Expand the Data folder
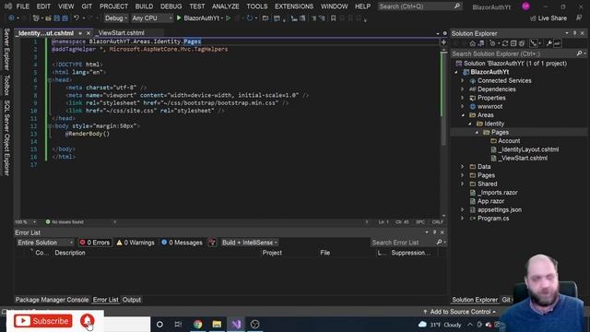The width and height of the screenshot is (590, 332). click(463, 167)
